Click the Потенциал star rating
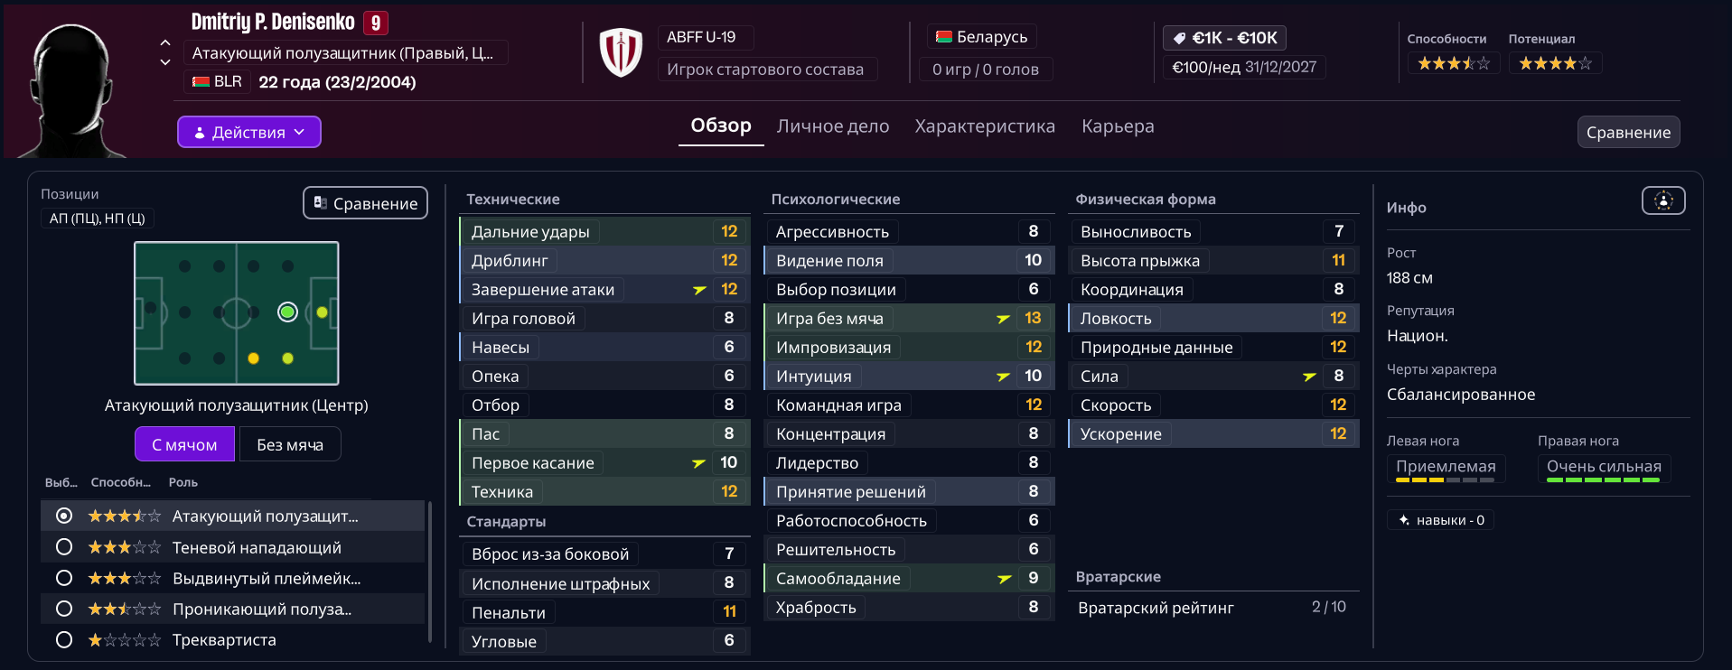 [1555, 63]
